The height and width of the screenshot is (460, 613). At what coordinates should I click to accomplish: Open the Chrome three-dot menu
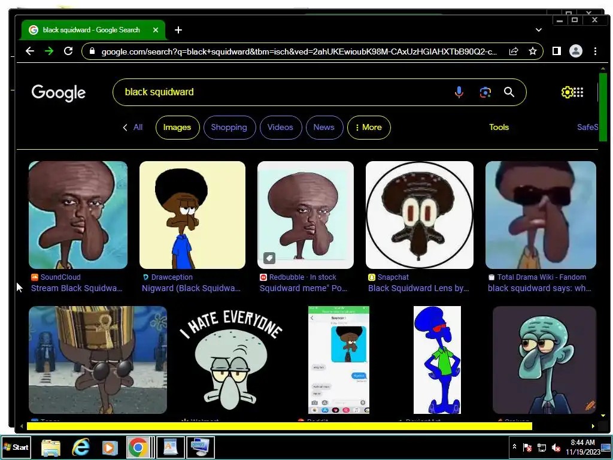click(x=595, y=52)
